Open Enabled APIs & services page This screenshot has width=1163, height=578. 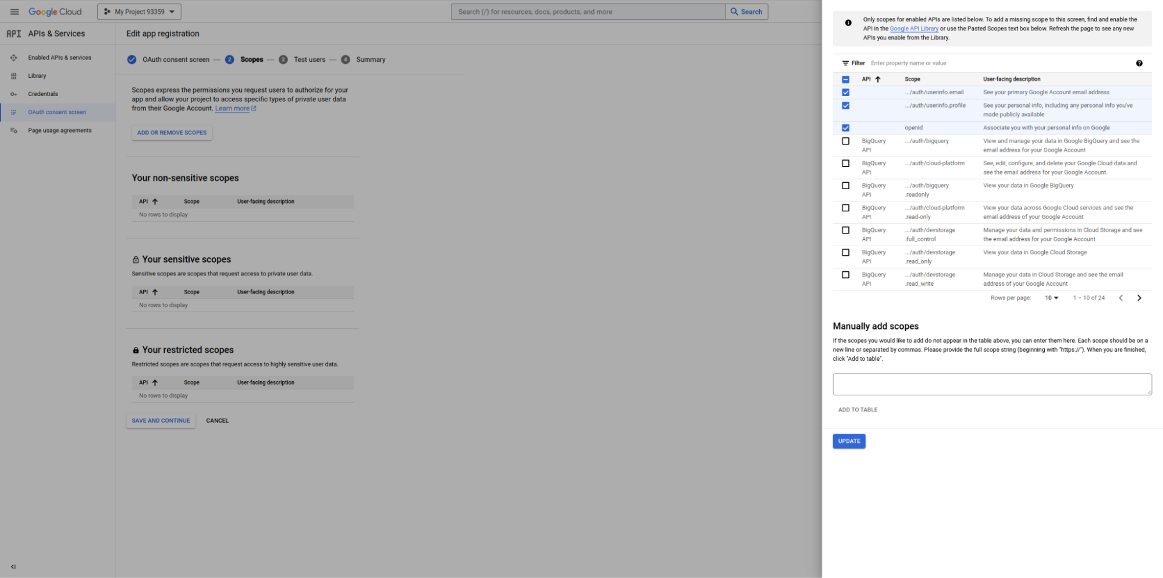[59, 58]
